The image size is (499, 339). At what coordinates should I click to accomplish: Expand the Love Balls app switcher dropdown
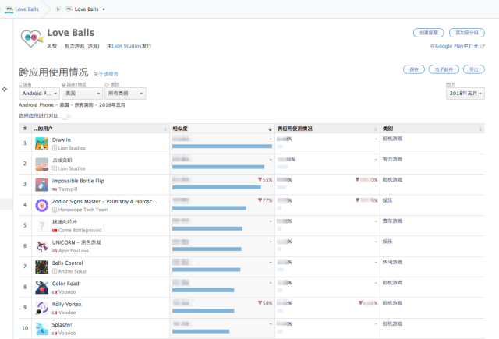click(104, 9)
